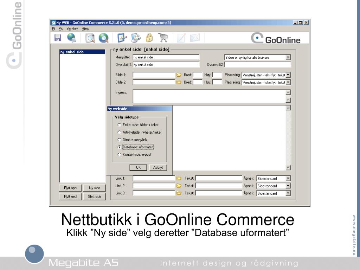Click Bred field for Bilde 1
This screenshot has height=270, width=360.
pos(198,75)
